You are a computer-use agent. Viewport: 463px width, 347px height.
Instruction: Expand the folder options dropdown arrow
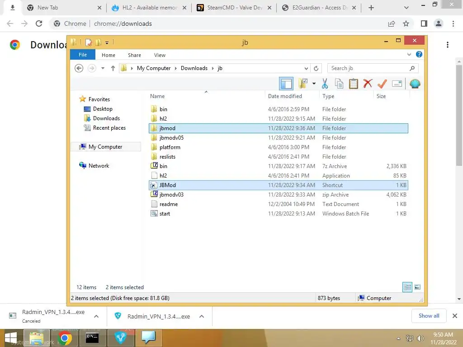tap(314, 84)
